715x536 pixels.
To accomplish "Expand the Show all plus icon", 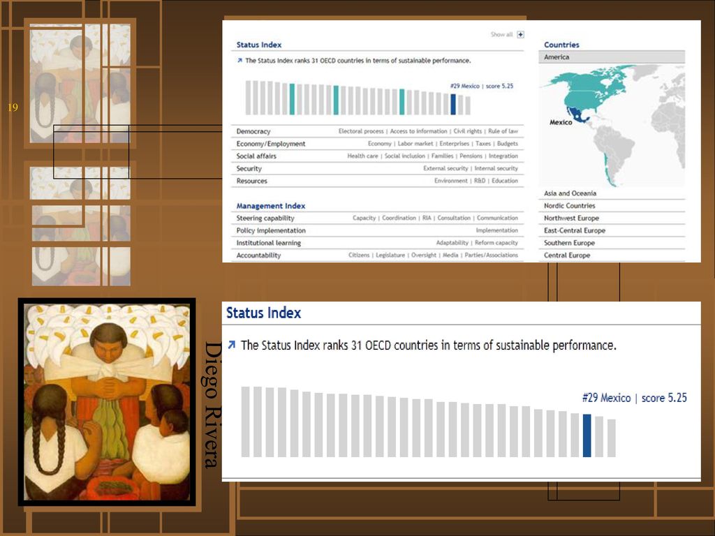I will [520, 35].
